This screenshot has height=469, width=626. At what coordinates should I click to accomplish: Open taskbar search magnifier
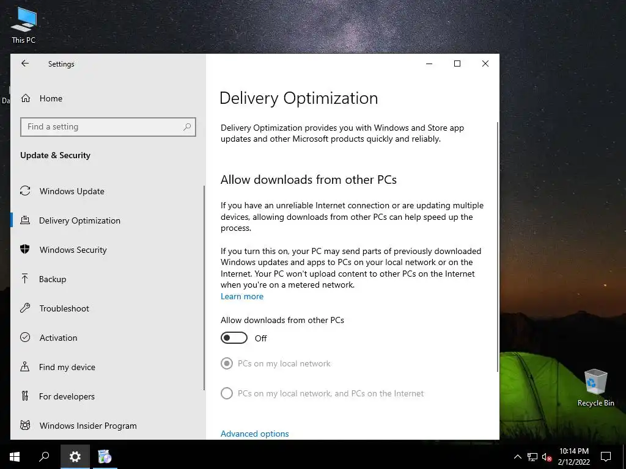[x=44, y=457]
